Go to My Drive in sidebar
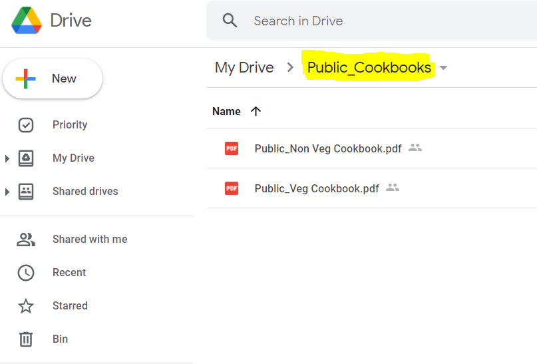 click(73, 158)
